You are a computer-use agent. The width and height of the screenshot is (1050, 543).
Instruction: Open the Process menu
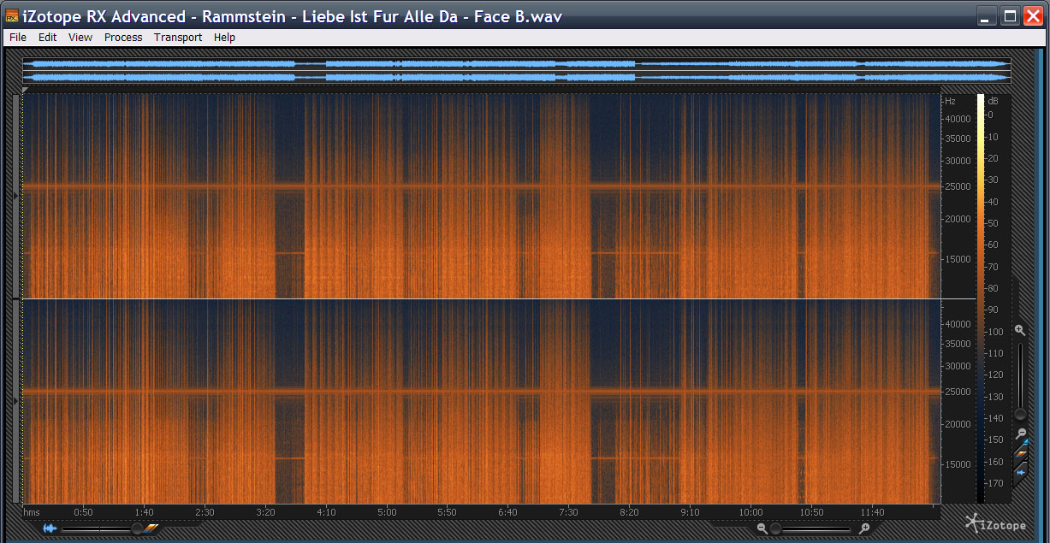pyautogui.click(x=123, y=38)
